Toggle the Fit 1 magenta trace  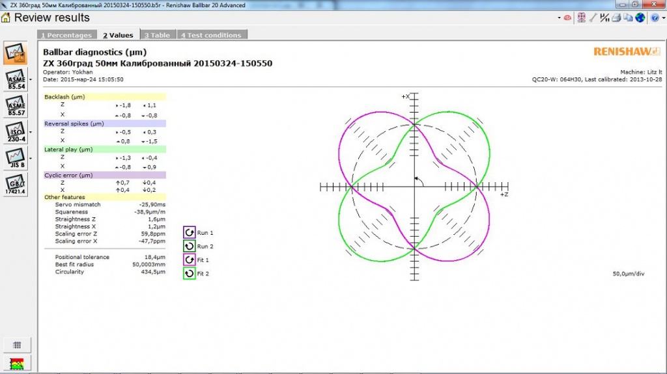pos(190,260)
